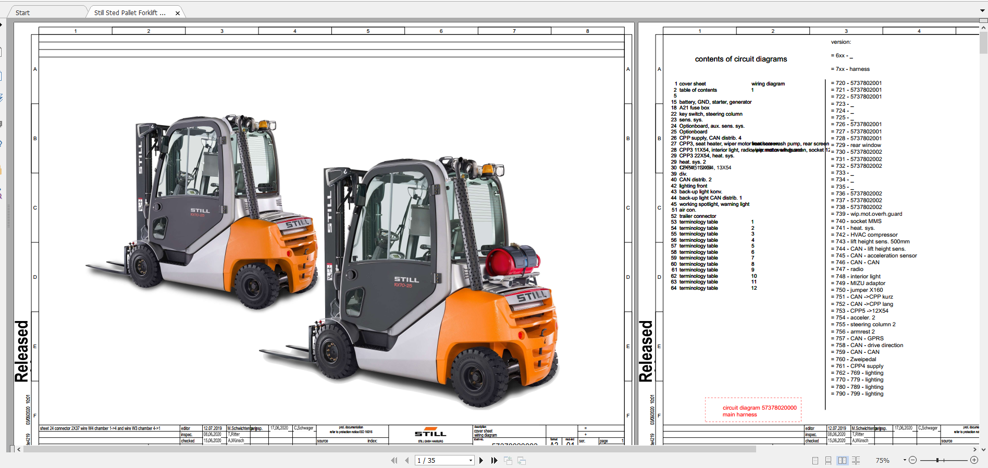Click contents entry 'CAN distrib. 2'
Image resolution: width=988 pixels, height=468 pixels.
point(695,180)
